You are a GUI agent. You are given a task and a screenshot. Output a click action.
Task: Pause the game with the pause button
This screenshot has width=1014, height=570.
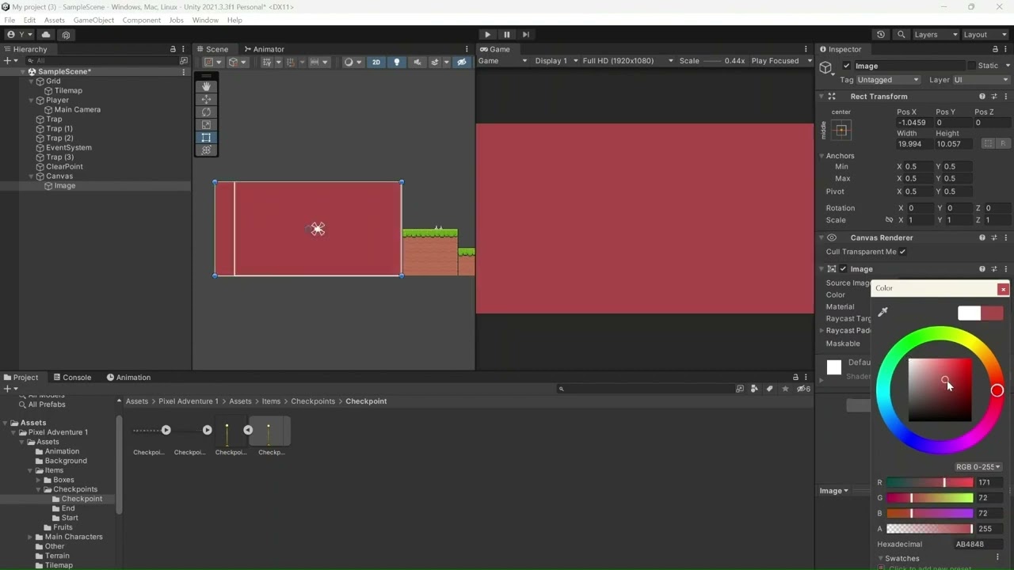pos(506,34)
